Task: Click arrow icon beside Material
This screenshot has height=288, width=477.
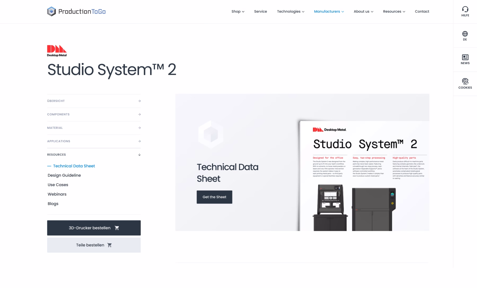Action: click(139, 128)
